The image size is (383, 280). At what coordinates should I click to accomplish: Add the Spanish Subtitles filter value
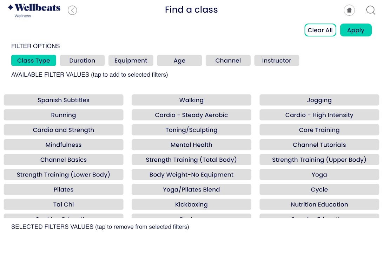coord(64,100)
